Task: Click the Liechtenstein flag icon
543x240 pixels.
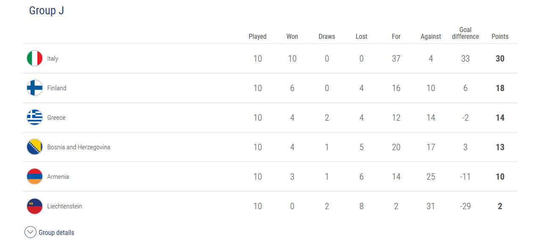Action: (35, 206)
